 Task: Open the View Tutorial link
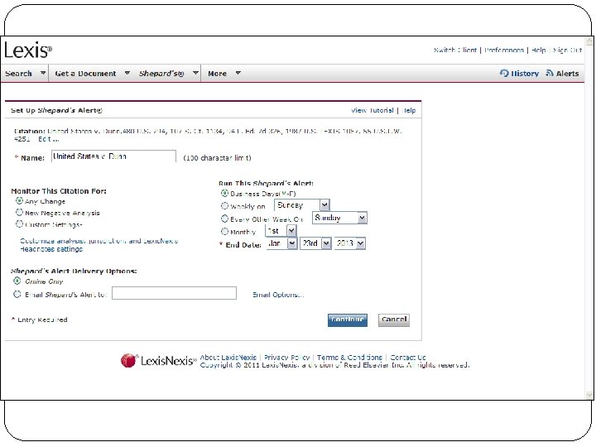[372, 110]
